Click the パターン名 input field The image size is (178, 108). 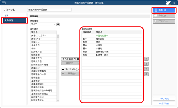click(x=49, y=10)
